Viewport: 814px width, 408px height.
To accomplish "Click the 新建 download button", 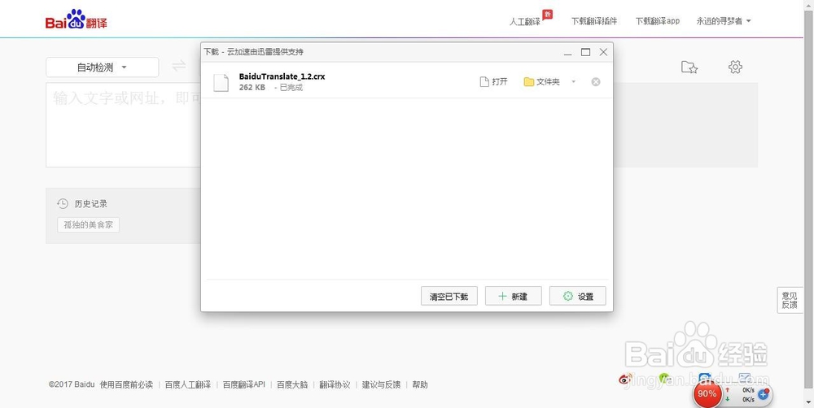I will 514,296.
